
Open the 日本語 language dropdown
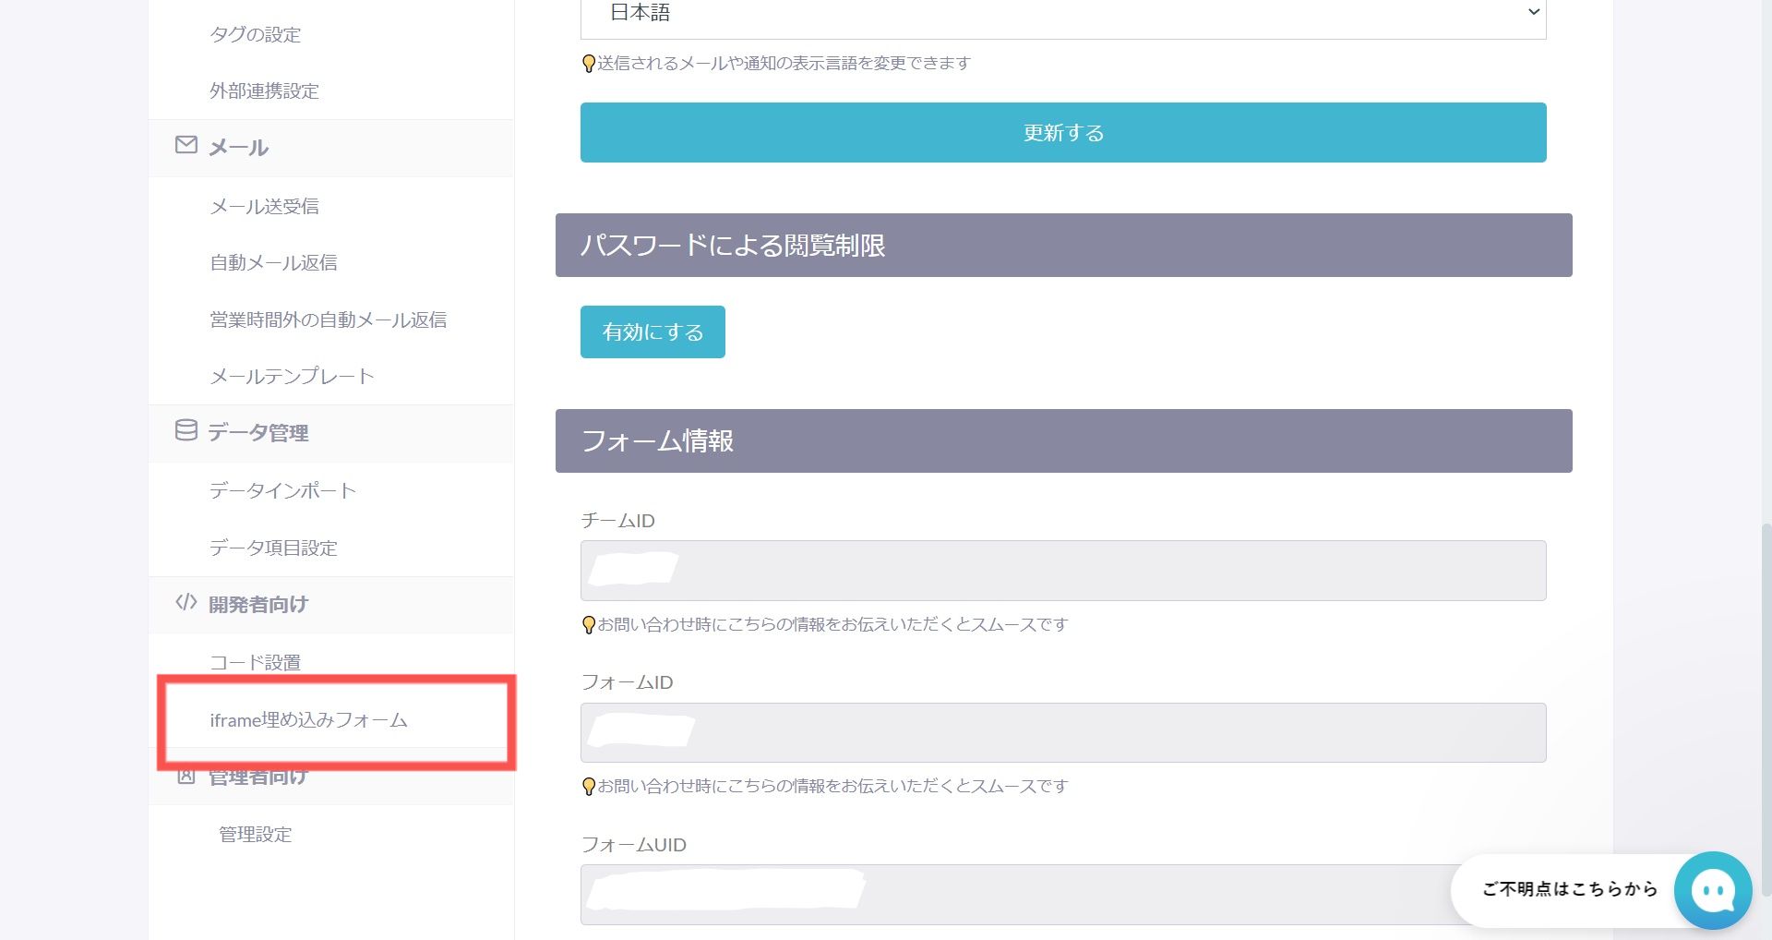click(1062, 15)
